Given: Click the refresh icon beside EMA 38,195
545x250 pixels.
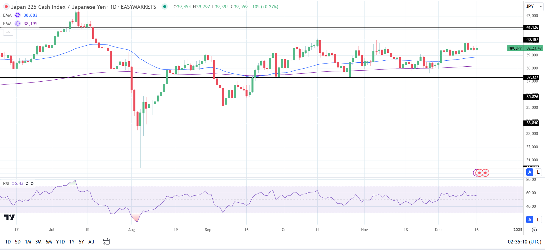Looking at the screenshot, I should (18, 24).
